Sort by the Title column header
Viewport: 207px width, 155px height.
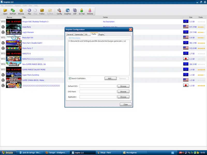coord(62,17)
